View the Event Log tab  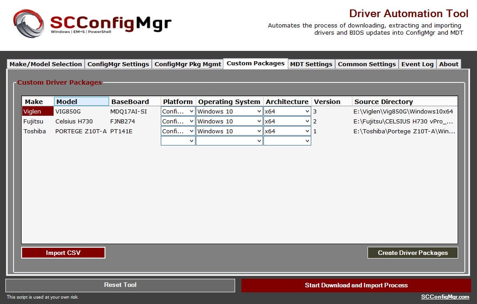click(x=417, y=64)
